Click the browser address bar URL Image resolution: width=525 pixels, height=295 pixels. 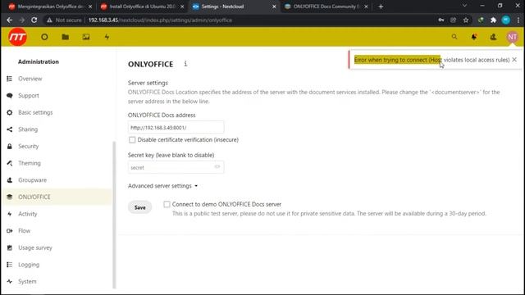[160, 20]
